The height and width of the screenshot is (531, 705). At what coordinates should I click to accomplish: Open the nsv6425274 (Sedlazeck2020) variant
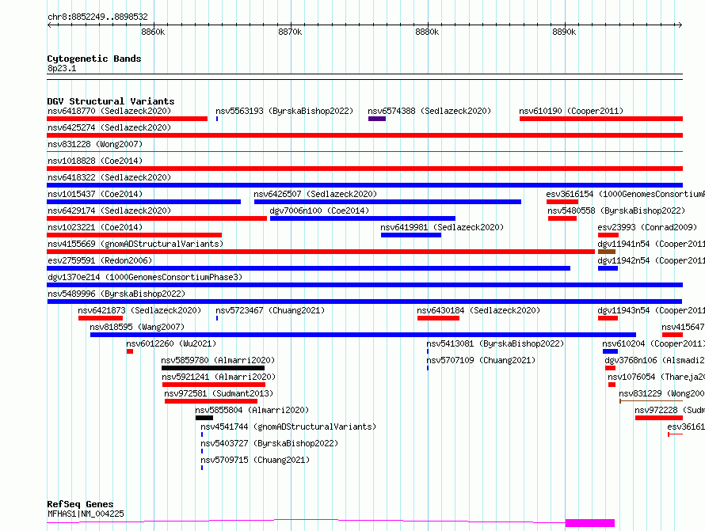tap(109, 127)
